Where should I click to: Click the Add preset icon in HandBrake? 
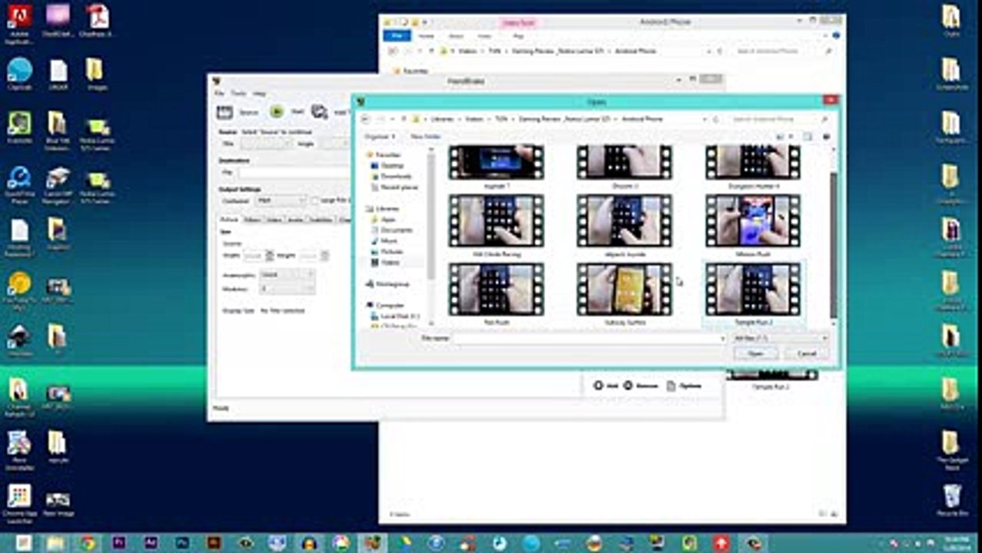pos(599,386)
